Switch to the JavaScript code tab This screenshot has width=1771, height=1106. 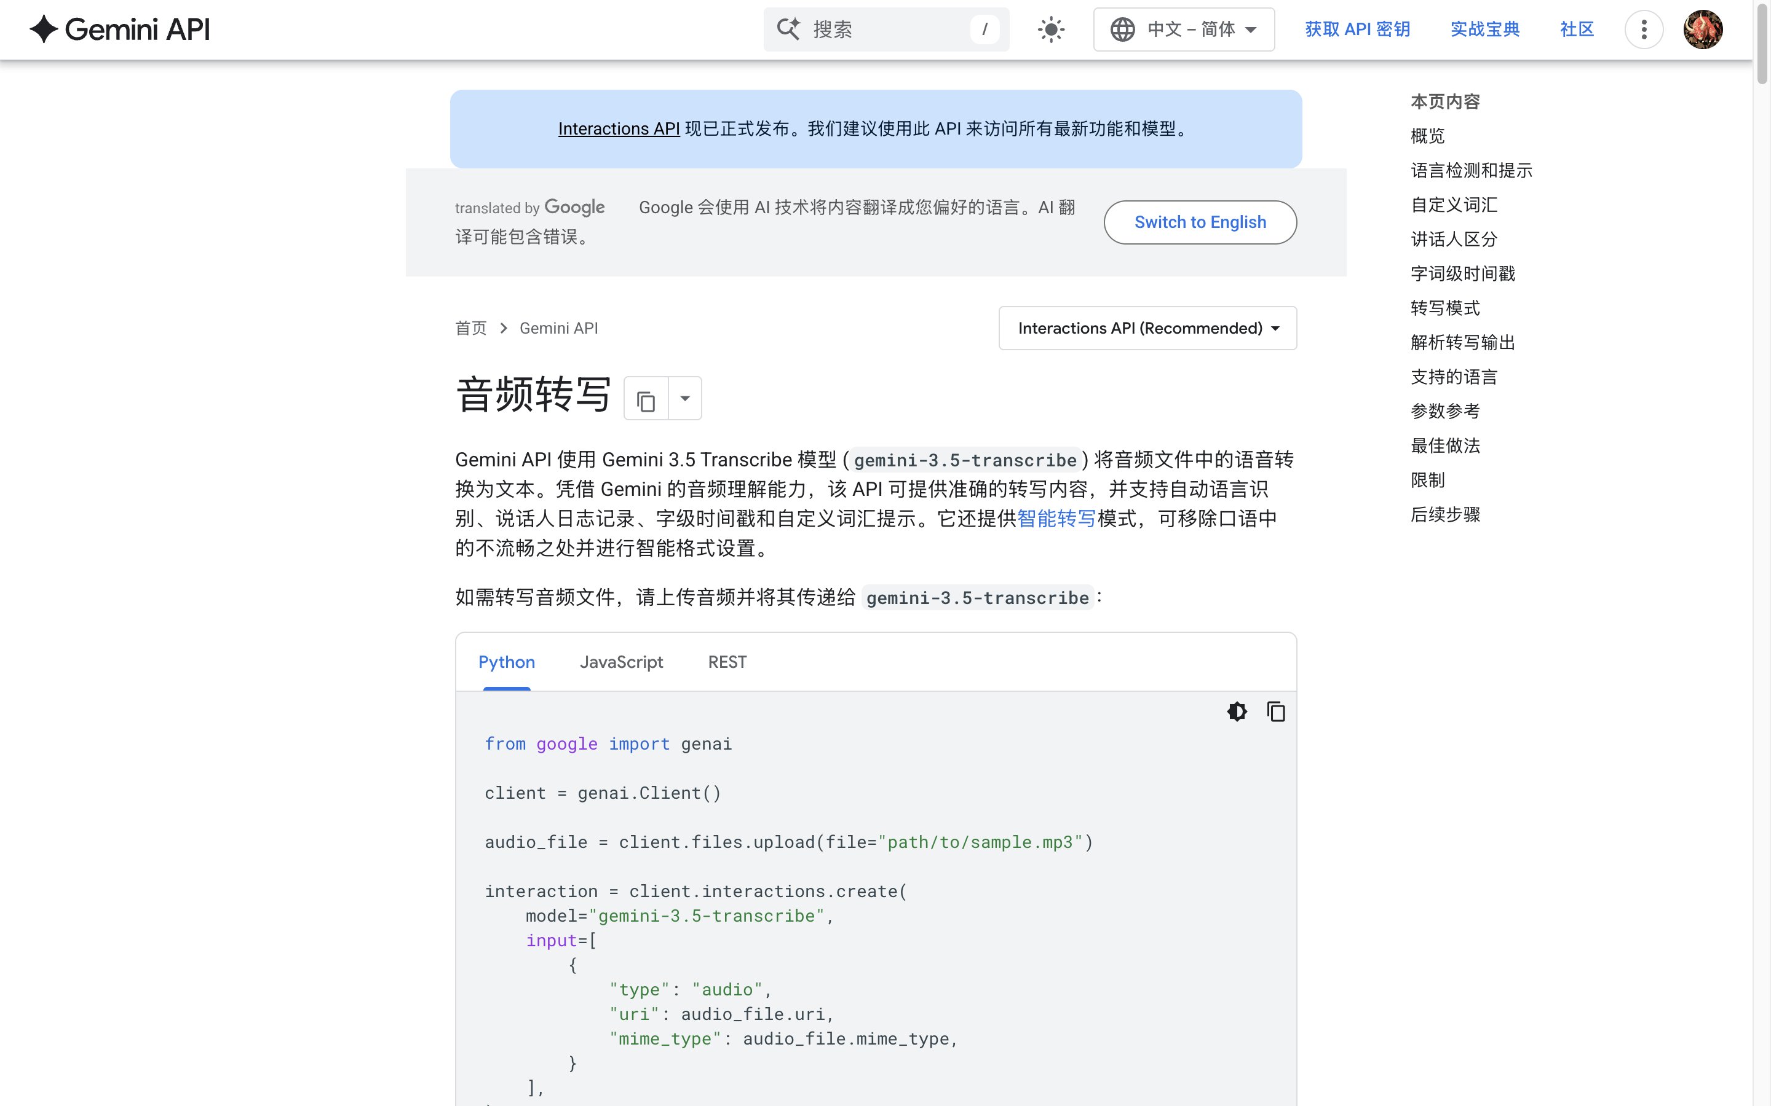coord(621,662)
